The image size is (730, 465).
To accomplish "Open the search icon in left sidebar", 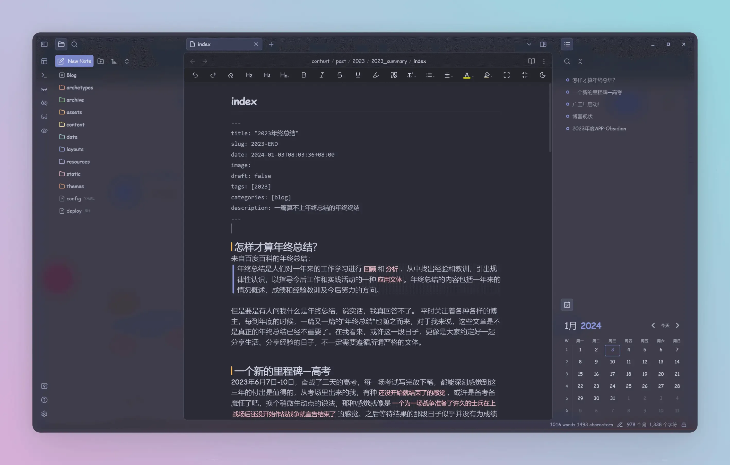I will (74, 44).
